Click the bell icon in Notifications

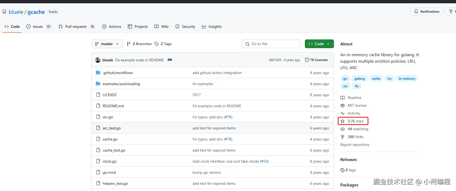(416, 11)
